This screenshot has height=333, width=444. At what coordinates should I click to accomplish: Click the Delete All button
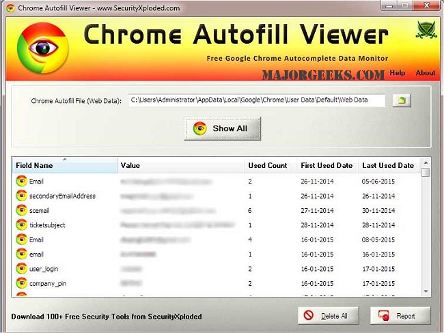click(x=328, y=316)
